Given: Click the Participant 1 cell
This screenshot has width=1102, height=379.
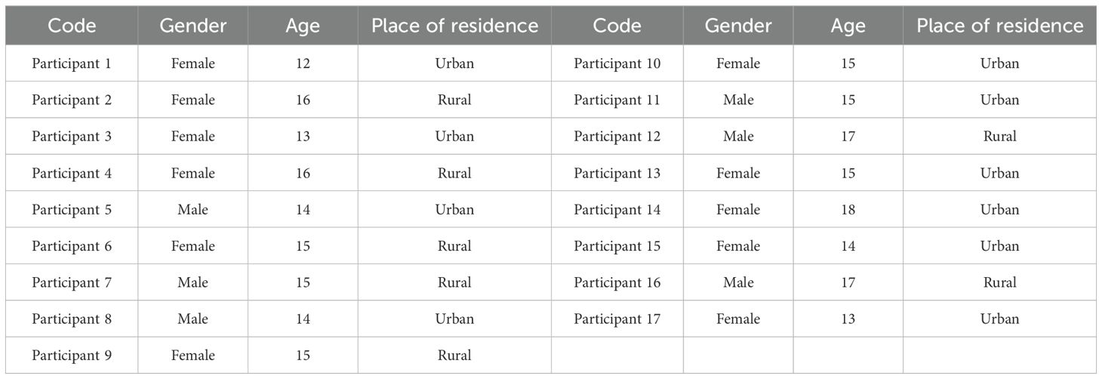Looking at the screenshot, I should (72, 63).
